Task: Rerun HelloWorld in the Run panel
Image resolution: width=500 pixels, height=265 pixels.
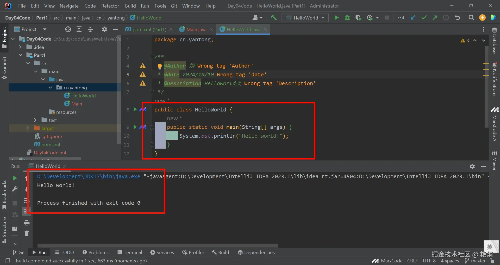Action: (15, 178)
